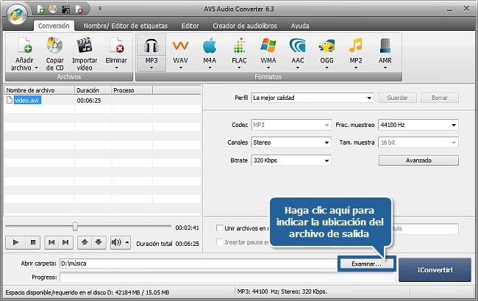The height and width of the screenshot is (301, 478).
Task: Click the Examinar... button
Action: [366, 263]
